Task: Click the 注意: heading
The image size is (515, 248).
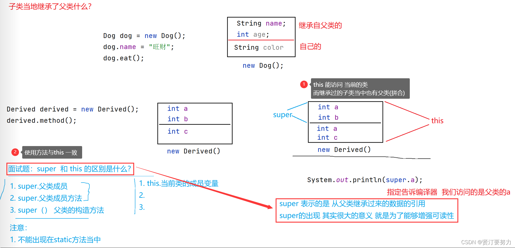Action: [18, 228]
